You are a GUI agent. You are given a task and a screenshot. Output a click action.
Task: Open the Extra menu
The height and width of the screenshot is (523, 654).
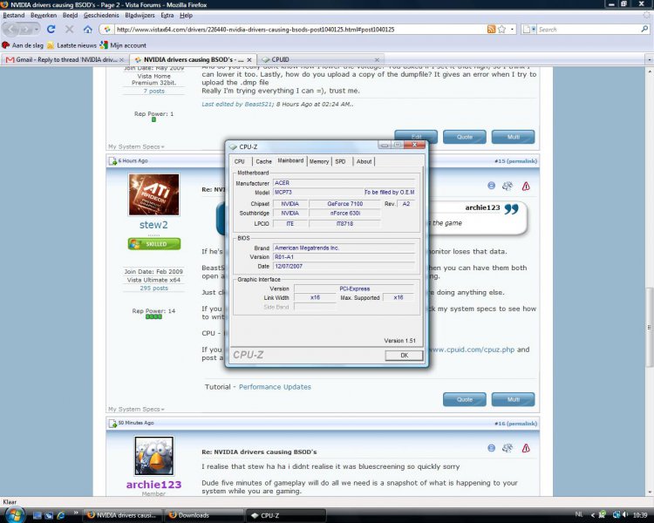[x=167, y=15]
